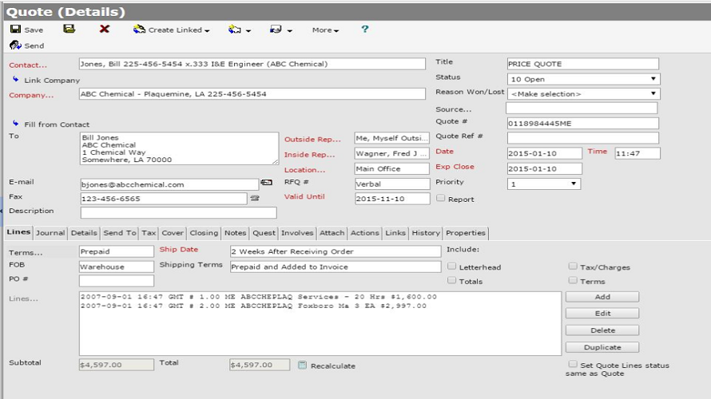Click the Duplicate button
This screenshot has height=399, width=711.
tap(602, 347)
